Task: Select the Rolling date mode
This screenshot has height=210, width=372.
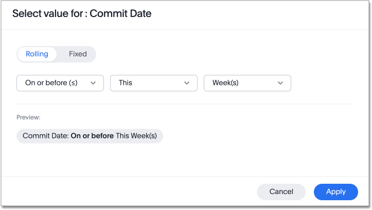Action: click(x=37, y=54)
